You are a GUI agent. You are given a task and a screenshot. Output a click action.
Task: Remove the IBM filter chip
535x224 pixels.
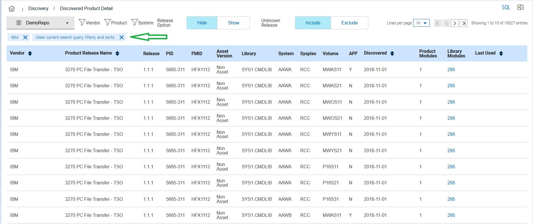click(x=25, y=37)
